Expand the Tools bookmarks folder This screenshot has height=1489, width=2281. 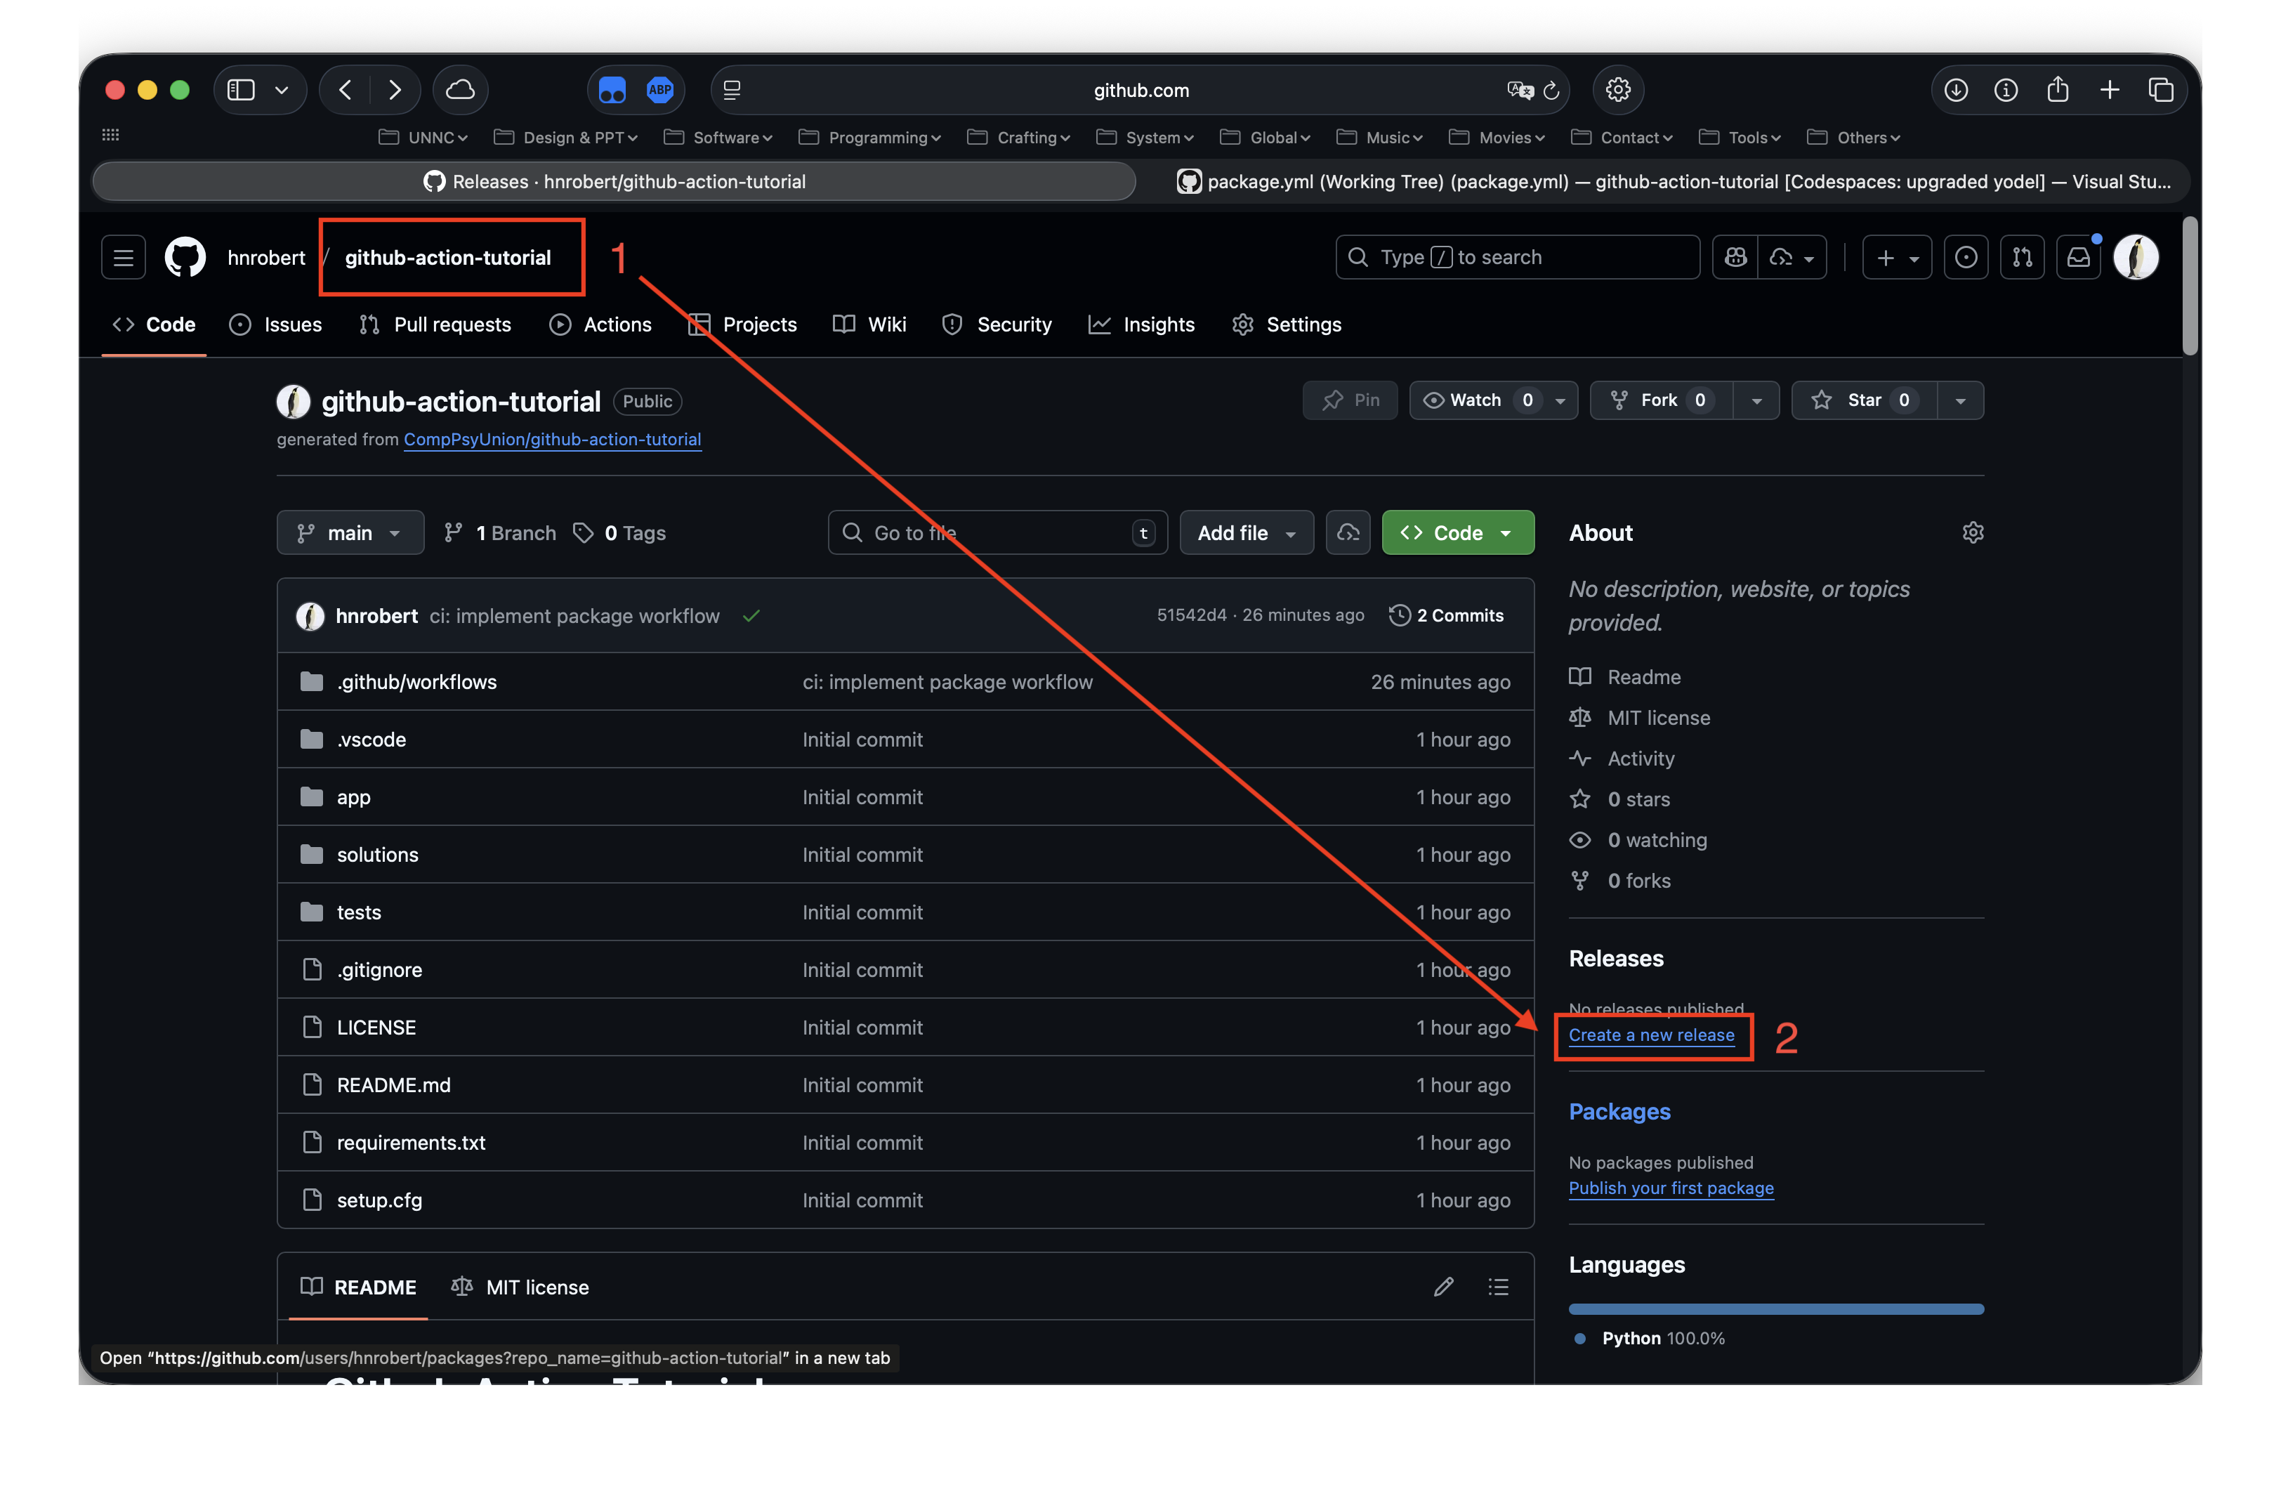(x=1740, y=137)
